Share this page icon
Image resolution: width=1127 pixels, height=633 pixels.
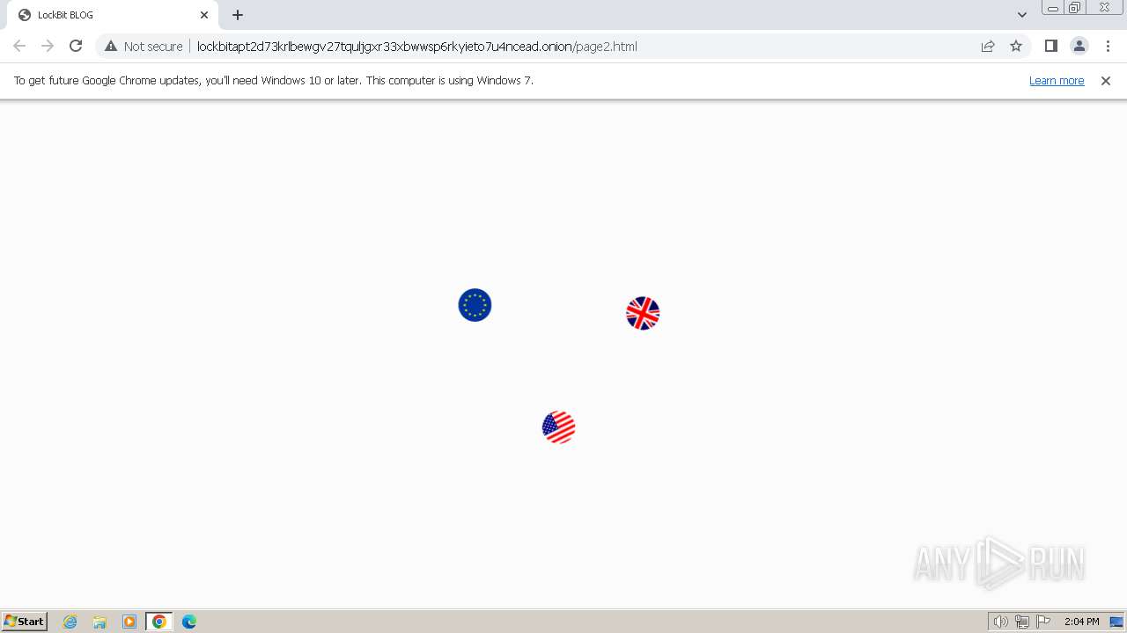pos(988,46)
